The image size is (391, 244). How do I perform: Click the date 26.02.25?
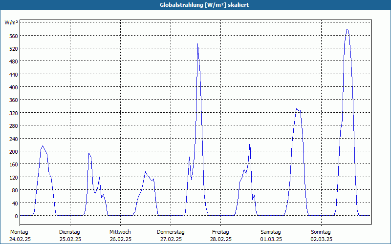[x=121, y=239]
